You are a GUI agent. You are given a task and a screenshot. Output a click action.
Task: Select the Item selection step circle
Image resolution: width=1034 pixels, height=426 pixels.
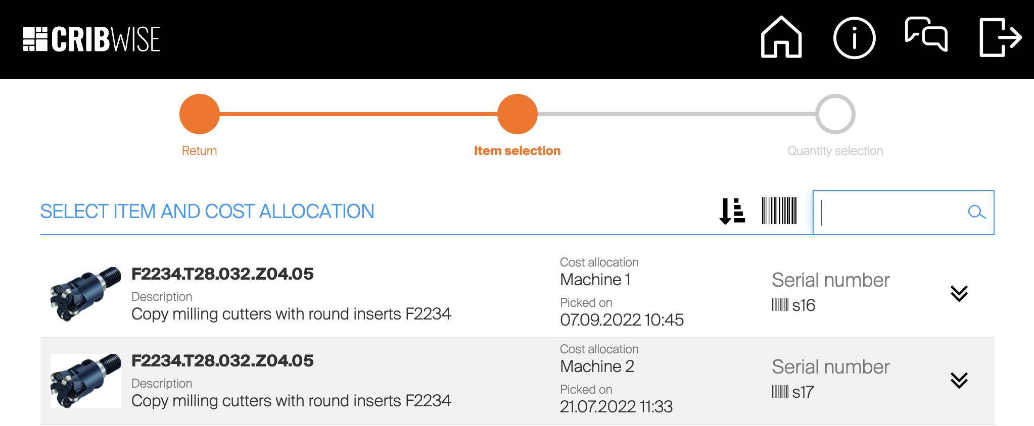click(x=517, y=114)
